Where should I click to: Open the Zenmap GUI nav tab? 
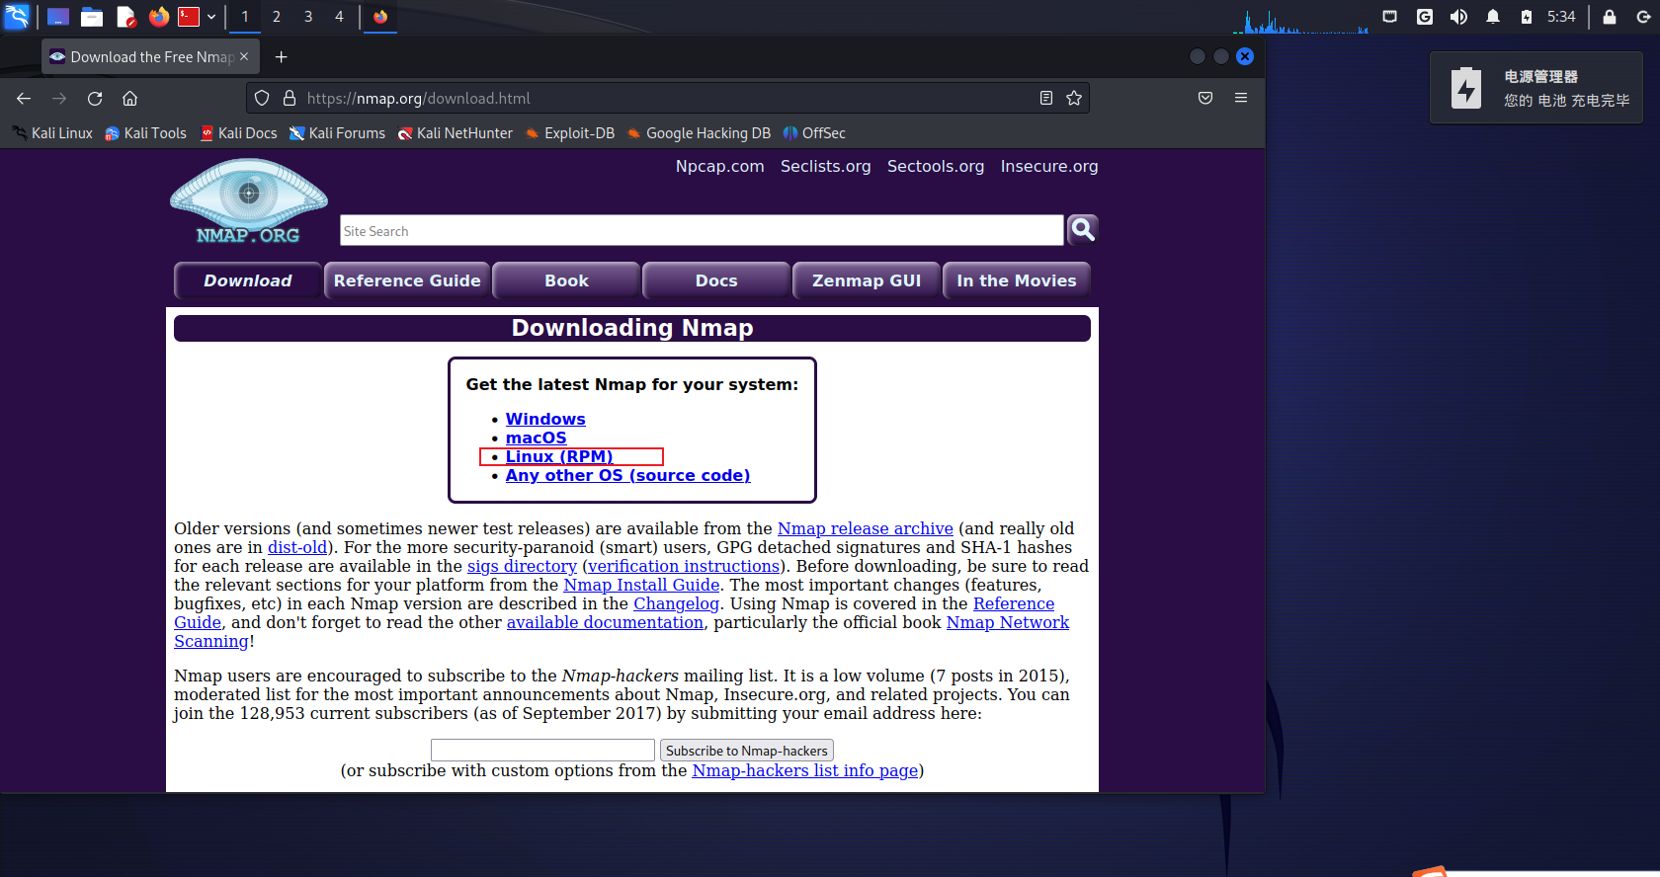click(867, 280)
